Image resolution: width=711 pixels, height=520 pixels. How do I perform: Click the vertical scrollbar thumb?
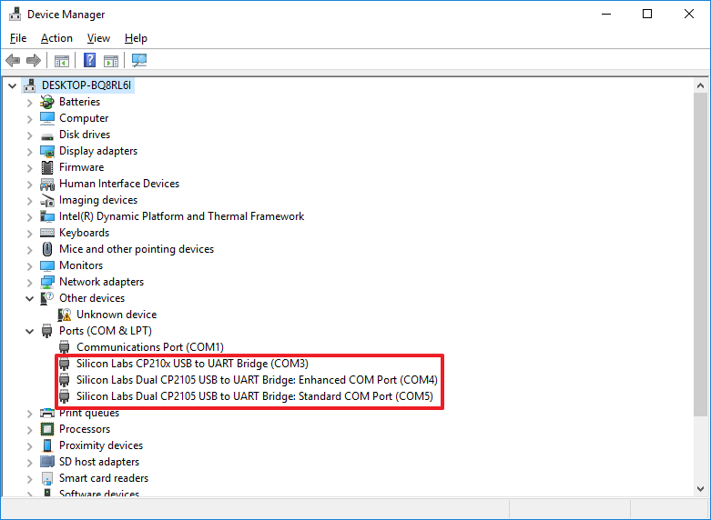pyautogui.click(x=700, y=254)
